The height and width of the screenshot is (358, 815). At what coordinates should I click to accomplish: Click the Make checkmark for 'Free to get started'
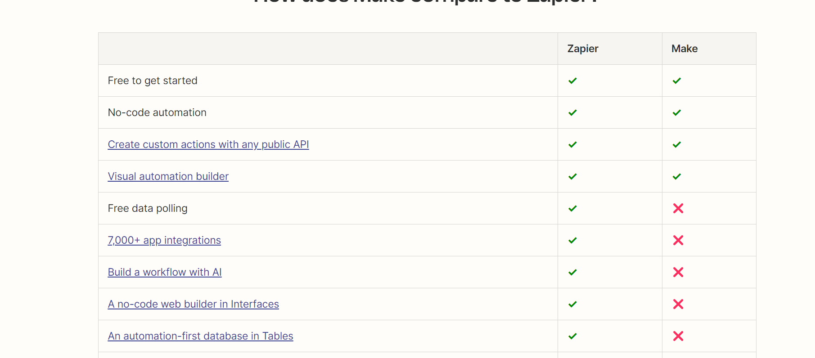(x=677, y=81)
